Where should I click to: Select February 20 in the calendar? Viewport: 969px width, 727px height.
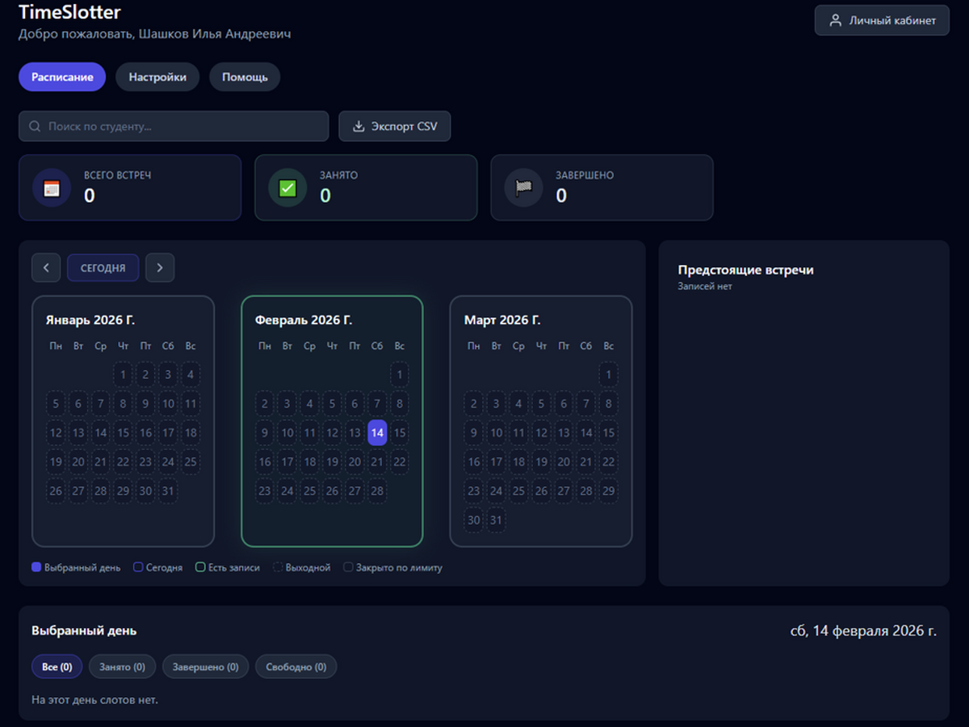pyautogui.click(x=354, y=462)
